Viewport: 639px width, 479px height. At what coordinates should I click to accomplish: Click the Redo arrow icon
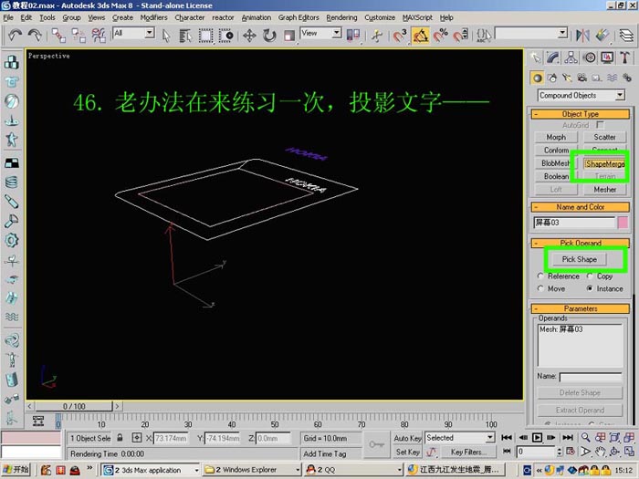(35, 36)
